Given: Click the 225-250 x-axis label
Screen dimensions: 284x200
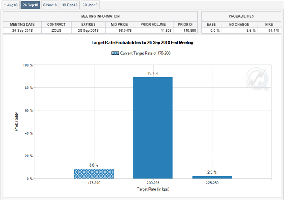Looking at the screenshot, I should pyautogui.click(x=212, y=183).
